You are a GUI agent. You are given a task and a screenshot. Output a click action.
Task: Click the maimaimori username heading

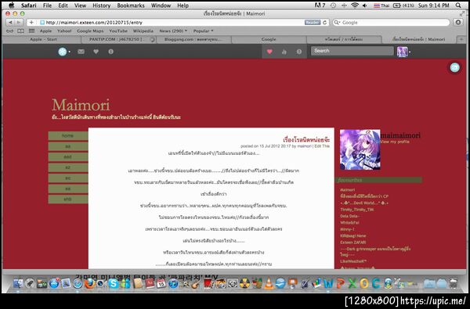click(400, 135)
